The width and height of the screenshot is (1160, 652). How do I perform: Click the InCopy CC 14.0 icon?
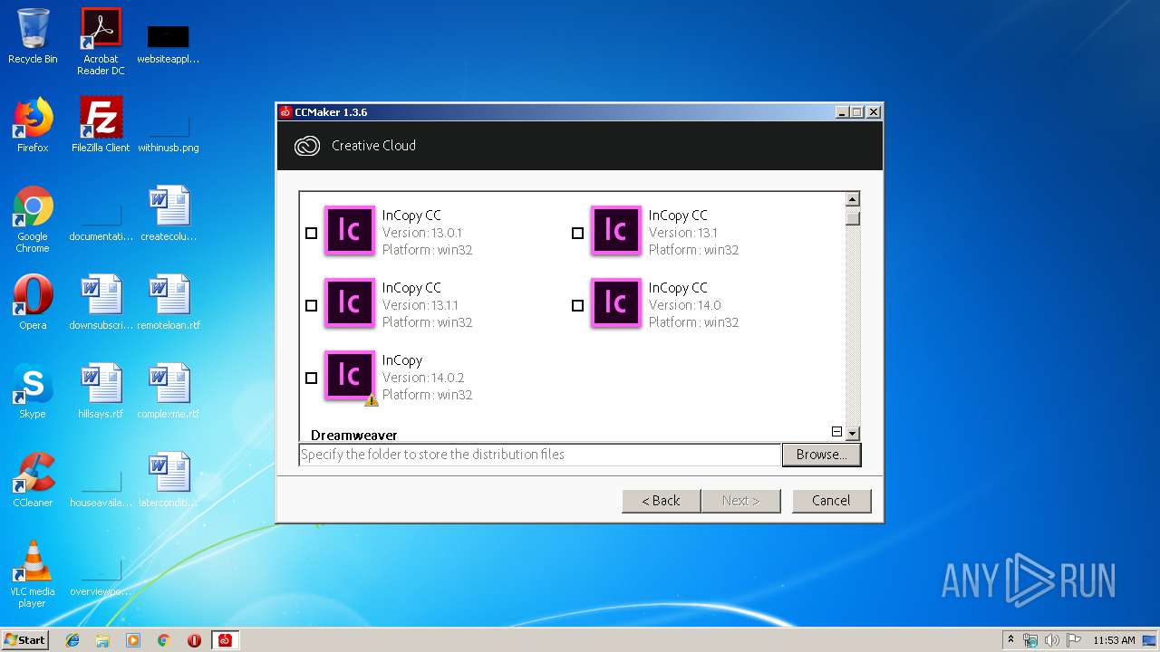(x=615, y=302)
